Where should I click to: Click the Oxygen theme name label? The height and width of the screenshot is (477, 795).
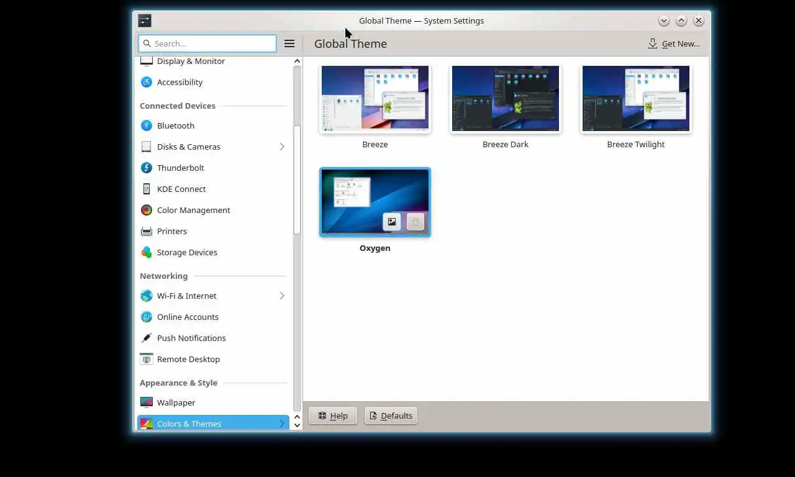[x=375, y=248]
